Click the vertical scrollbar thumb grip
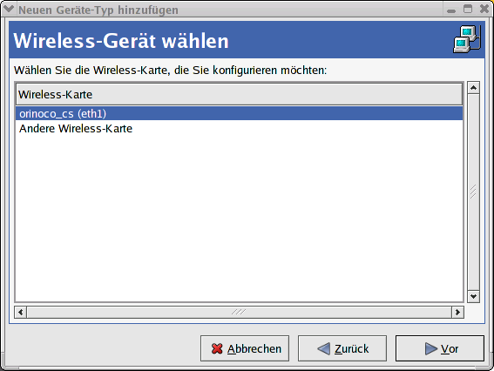This screenshot has width=494, height=371. pos(473,192)
